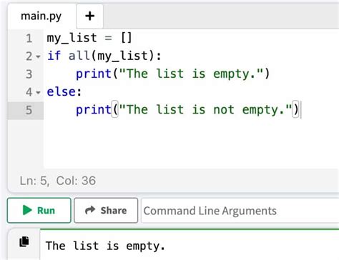
Task: Select line number 1 in the gutter
Action: point(29,39)
